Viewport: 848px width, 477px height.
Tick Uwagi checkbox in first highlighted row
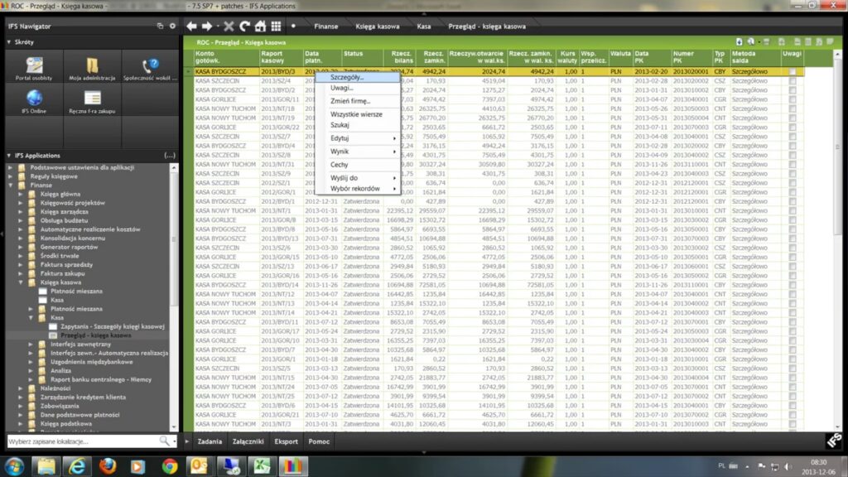793,72
